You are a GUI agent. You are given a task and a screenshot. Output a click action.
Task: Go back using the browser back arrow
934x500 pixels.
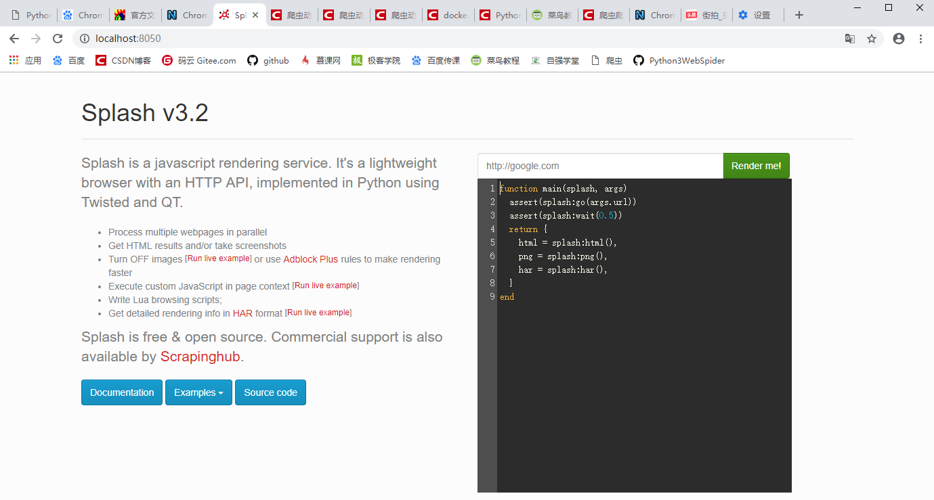14,39
